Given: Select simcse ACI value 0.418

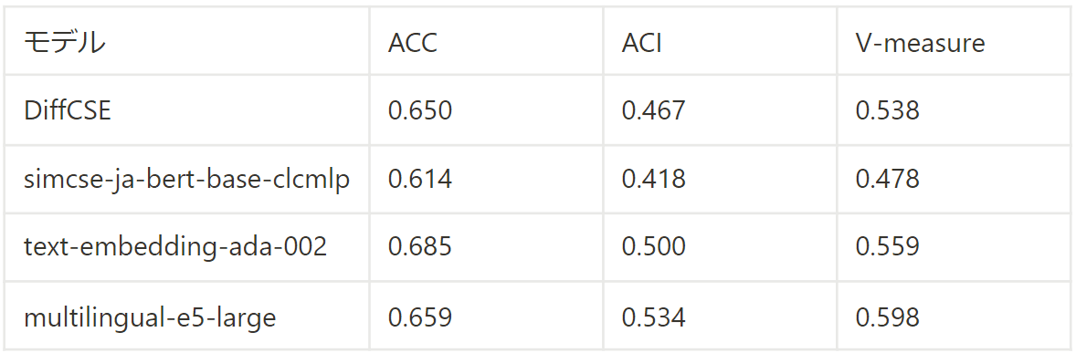Looking at the screenshot, I should [x=653, y=179].
